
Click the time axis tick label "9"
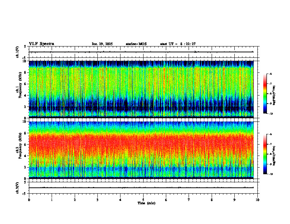coord(234,200)
